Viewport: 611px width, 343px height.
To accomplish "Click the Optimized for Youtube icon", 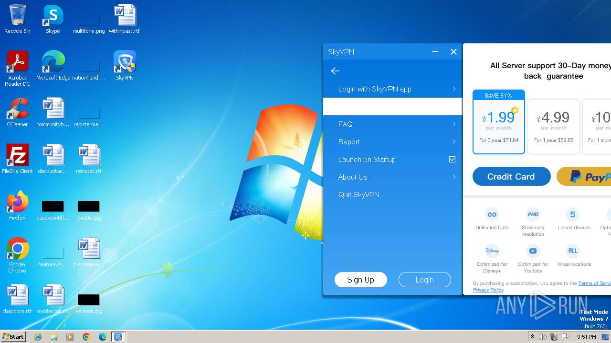I will point(533,251).
